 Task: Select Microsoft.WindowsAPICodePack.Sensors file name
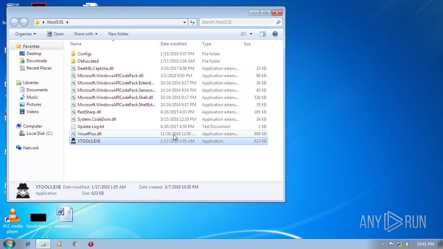pos(116,90)
